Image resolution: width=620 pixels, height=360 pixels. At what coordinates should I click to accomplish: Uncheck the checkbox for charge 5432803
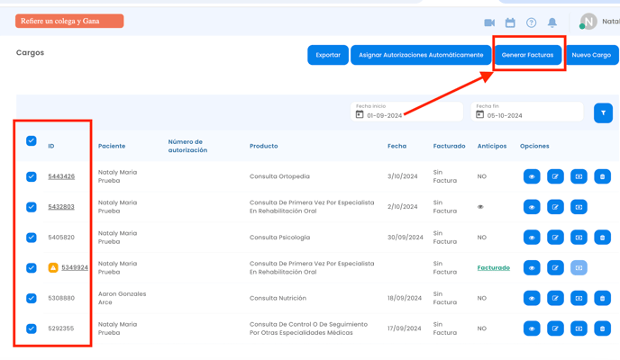tap(32, 207)
